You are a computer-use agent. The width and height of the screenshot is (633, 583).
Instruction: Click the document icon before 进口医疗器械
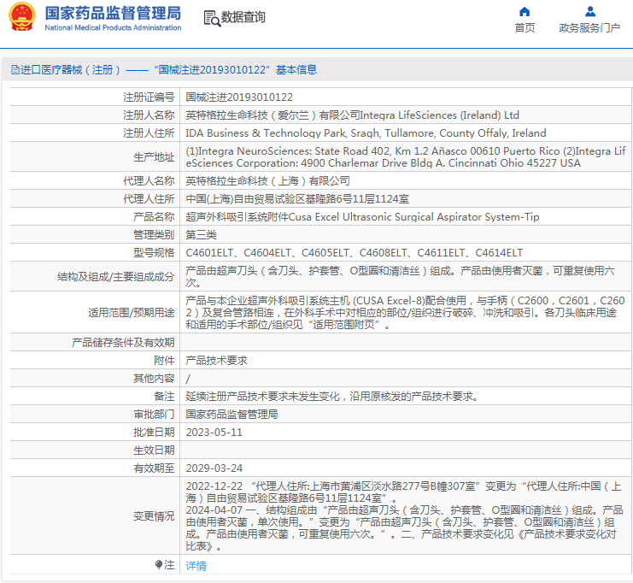[15, 70]
